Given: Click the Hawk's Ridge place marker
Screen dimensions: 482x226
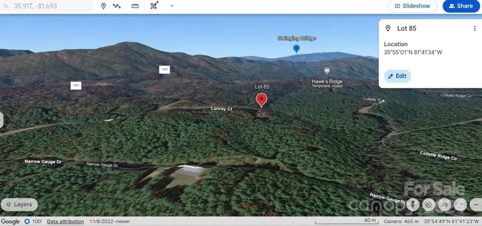Looking at the screenshot, I should click(327, 71).
